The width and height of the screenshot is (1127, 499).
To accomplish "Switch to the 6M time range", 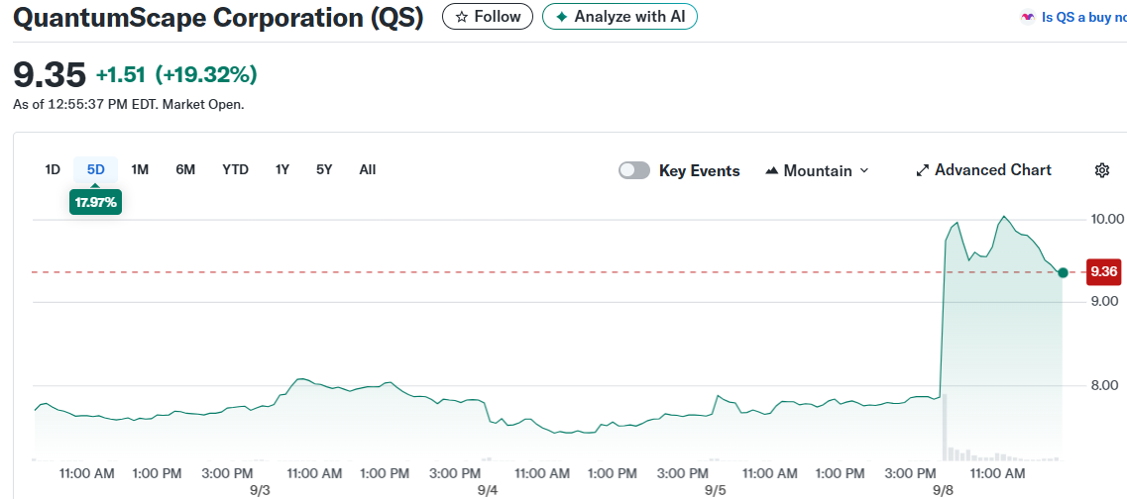I will point(185,170).
